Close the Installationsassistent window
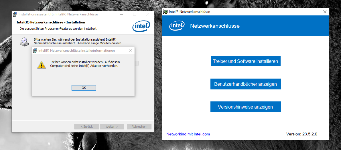341x150 pixels. pos(148,14)
